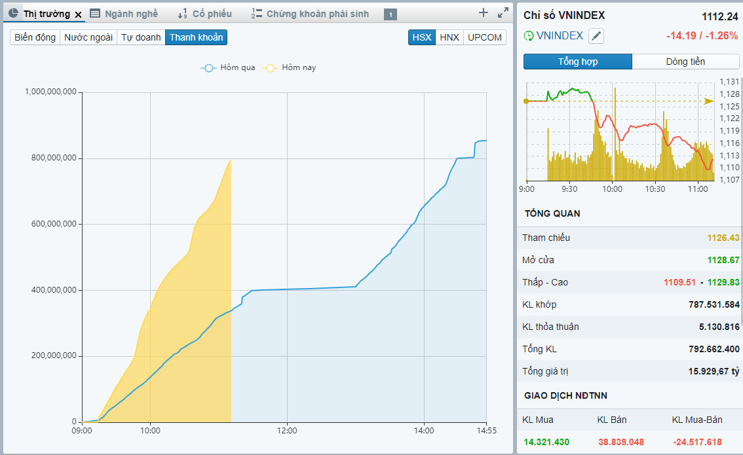
Task: Click the sort icon beside Cổ phiếu
Action: click(182, 13)
